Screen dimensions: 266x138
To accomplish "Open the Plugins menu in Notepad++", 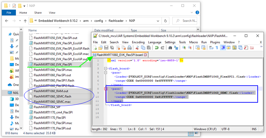I will [x=215, y=42].
